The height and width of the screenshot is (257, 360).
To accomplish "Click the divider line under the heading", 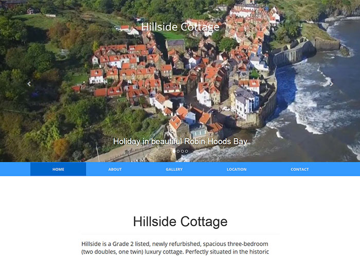I will (x=180, y=234).
